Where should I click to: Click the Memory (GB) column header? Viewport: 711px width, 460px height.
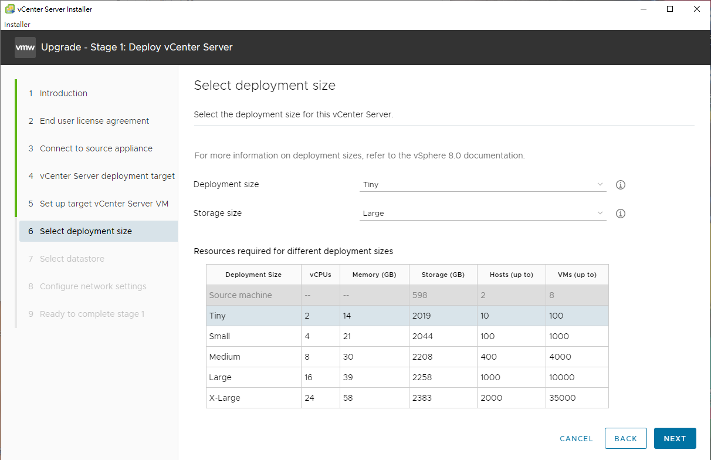pos(374,275)
